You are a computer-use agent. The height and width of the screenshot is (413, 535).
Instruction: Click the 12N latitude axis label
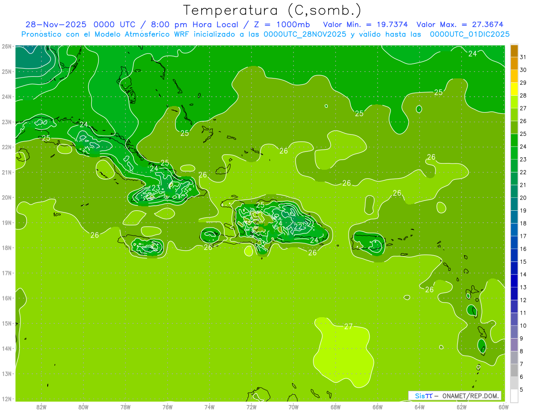pos(6,398)
